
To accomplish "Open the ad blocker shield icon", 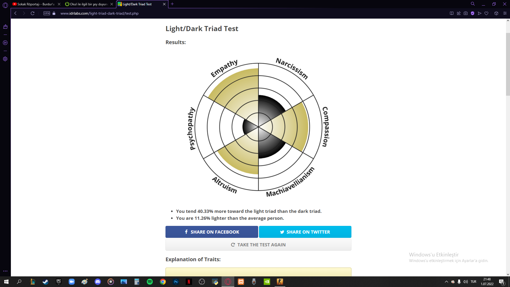I will pyautogui.click(x=473, y=13).
